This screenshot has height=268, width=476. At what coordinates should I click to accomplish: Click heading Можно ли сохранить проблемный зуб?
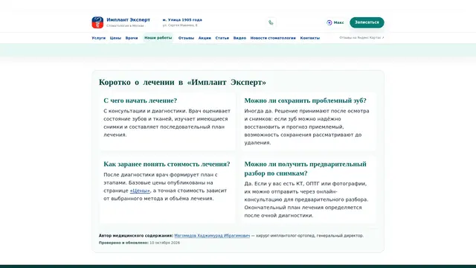[x=306, y=100]
